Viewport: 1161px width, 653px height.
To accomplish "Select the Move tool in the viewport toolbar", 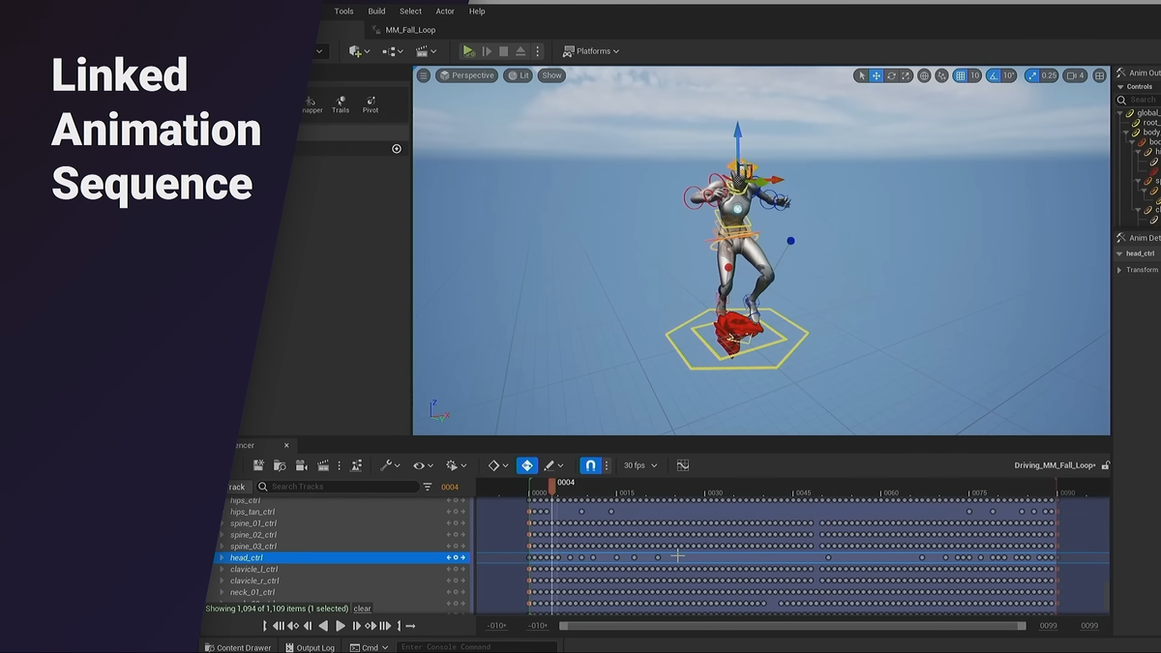I will [877, 75].
